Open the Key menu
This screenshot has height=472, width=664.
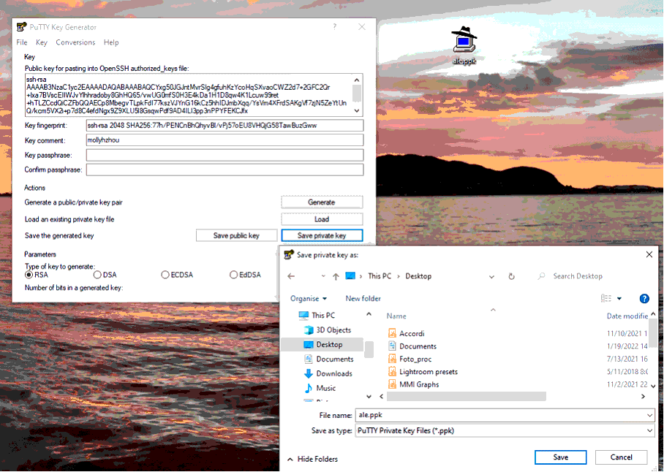point(42,42)
